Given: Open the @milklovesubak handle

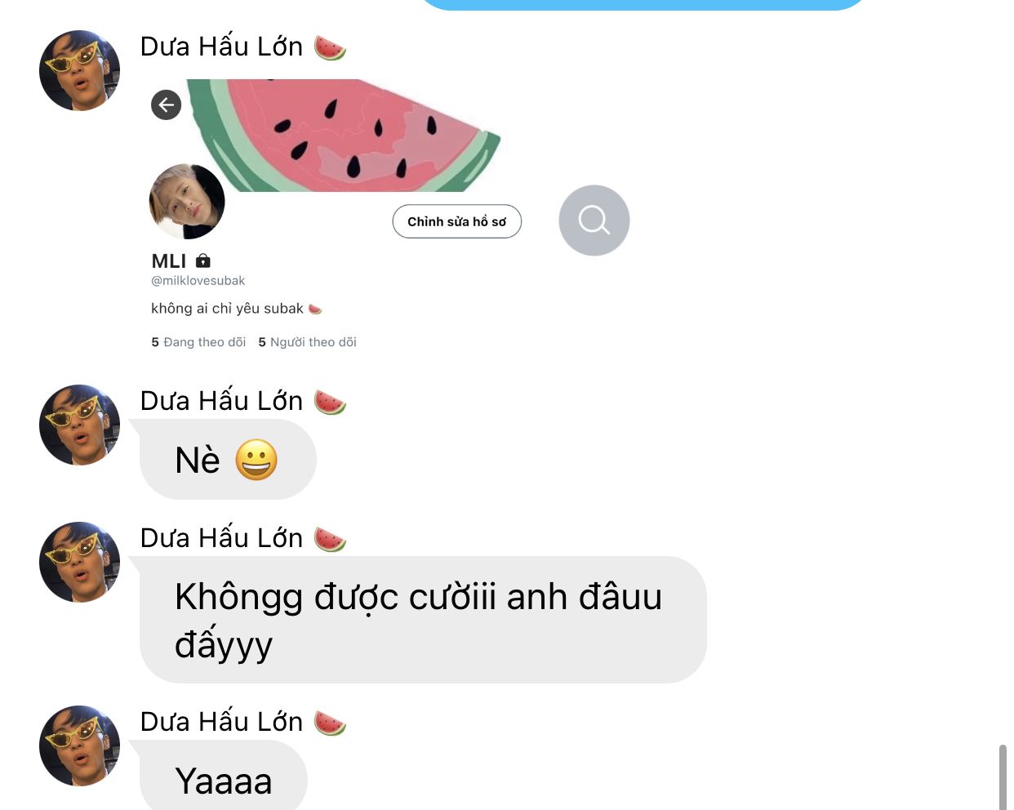Looking at the screenshot, I should point(198,280).
